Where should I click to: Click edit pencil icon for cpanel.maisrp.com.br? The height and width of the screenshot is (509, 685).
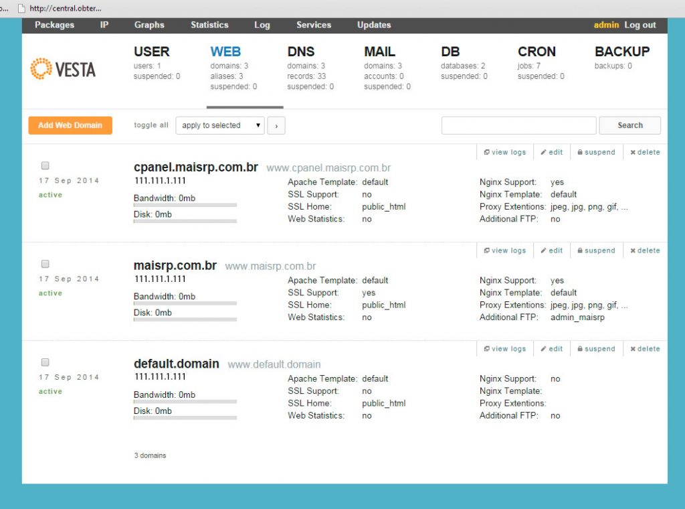[544, 153]
